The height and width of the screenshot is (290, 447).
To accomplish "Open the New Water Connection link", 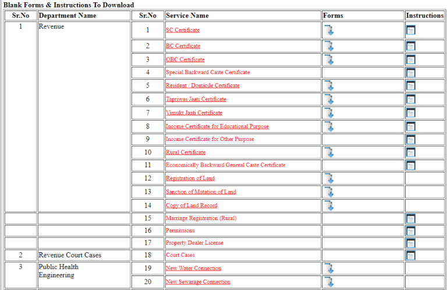I will [x=194, y=268].
